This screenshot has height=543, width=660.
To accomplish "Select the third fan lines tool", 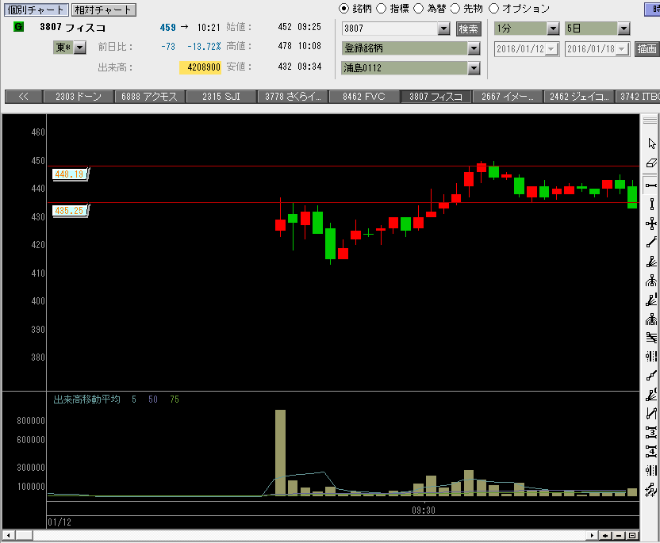I will pyautogui.click(x=651, y=395).
